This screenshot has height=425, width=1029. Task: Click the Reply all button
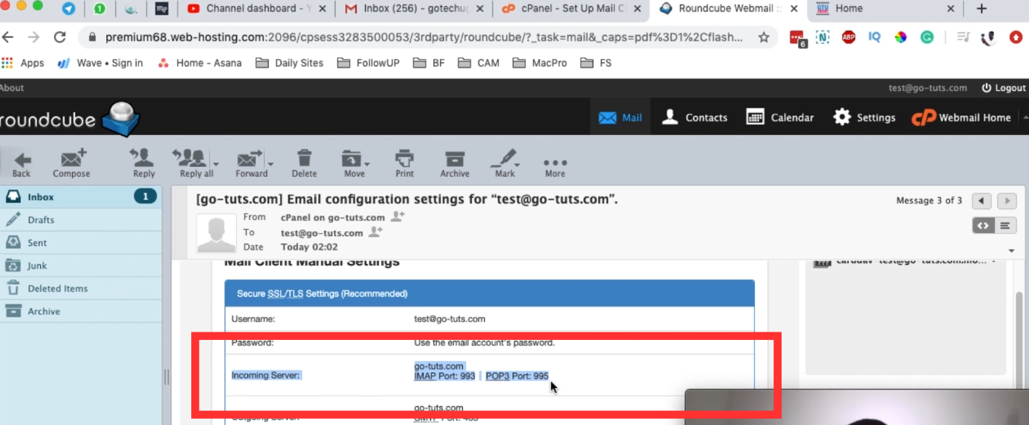click(x=192, y=162)
